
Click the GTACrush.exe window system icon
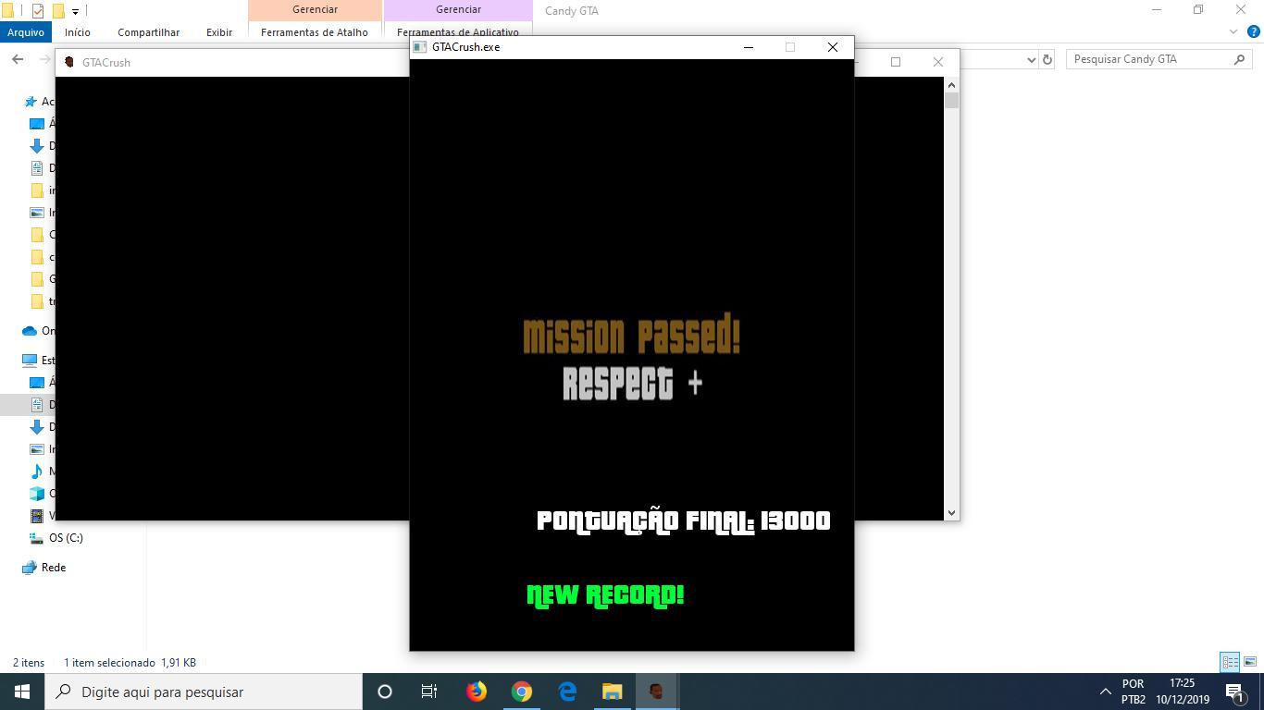click(x=420, y=47)
